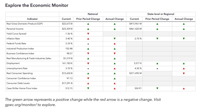Click the red down arrow for regional Real Consumer Spending
This screenshot has width=202, height=110.
pyautogui.click(x=184, y=73)
